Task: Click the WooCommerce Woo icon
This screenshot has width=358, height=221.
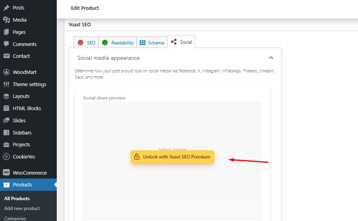Action: point(6,173)
